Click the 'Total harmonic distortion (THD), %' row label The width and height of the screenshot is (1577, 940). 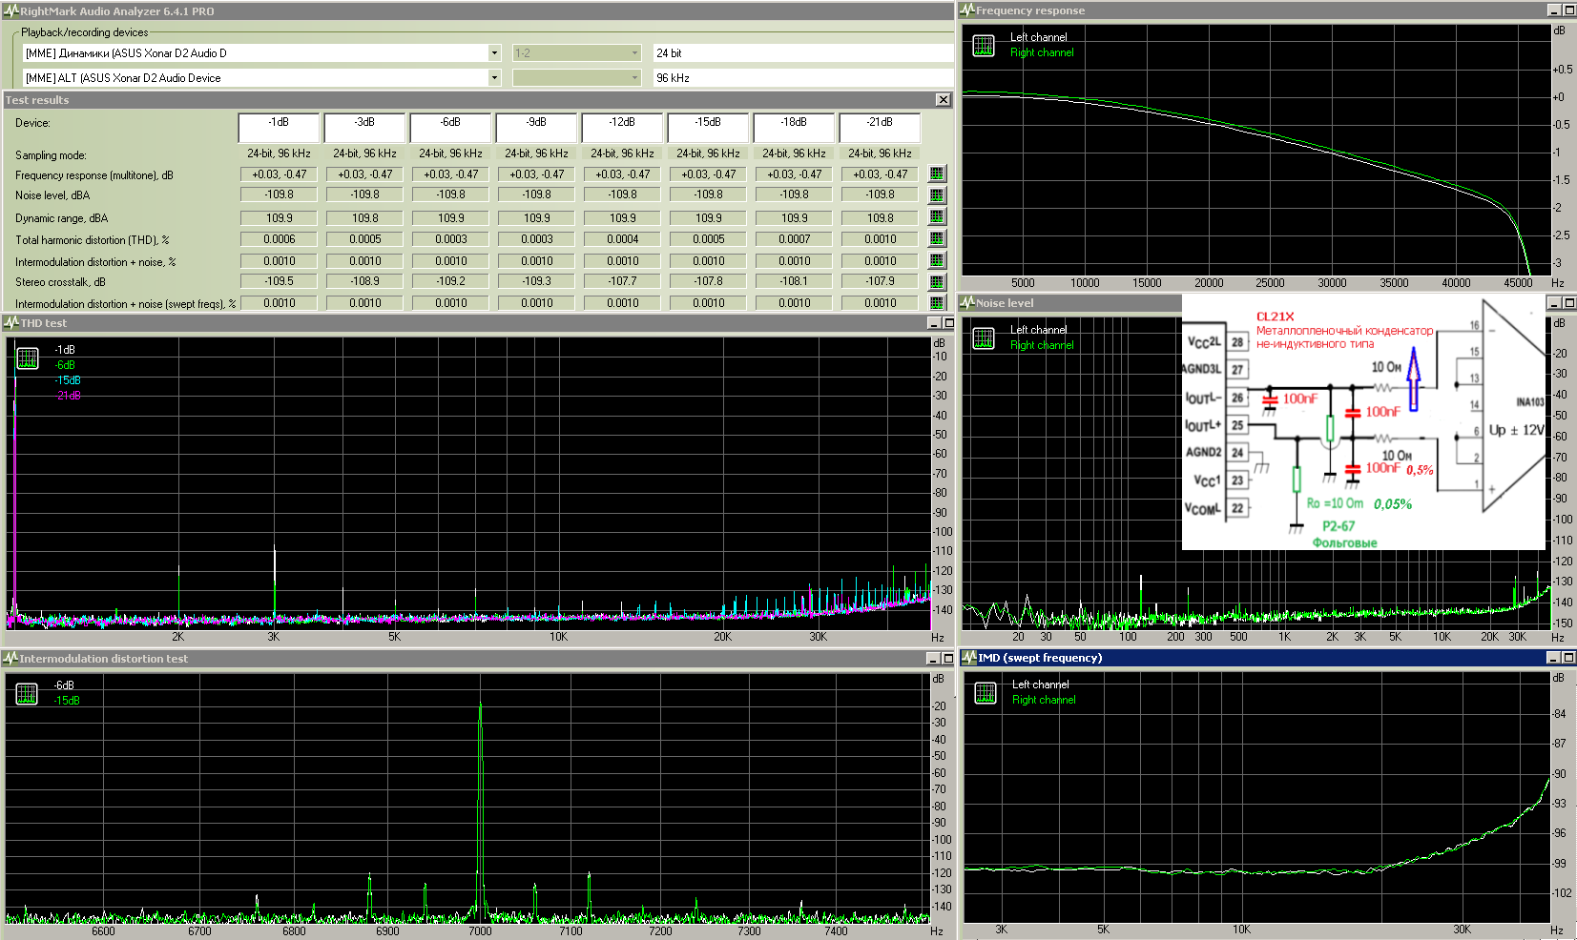pyautogui.click(x=92, y=240)
